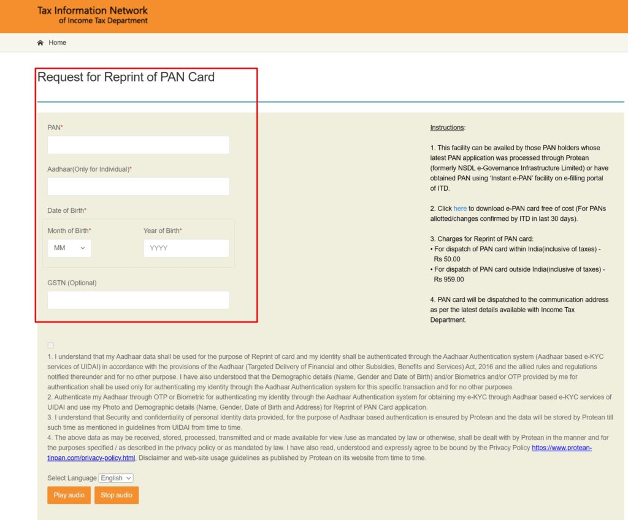Screen dimensions: 628x520
Task: Click the Home house icon
Action: pos(40,43)
